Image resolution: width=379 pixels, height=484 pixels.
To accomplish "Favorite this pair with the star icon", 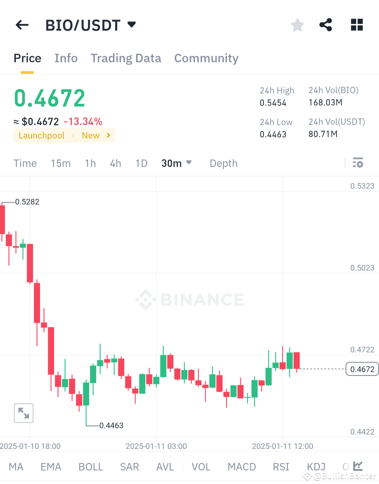I will 297,25.
